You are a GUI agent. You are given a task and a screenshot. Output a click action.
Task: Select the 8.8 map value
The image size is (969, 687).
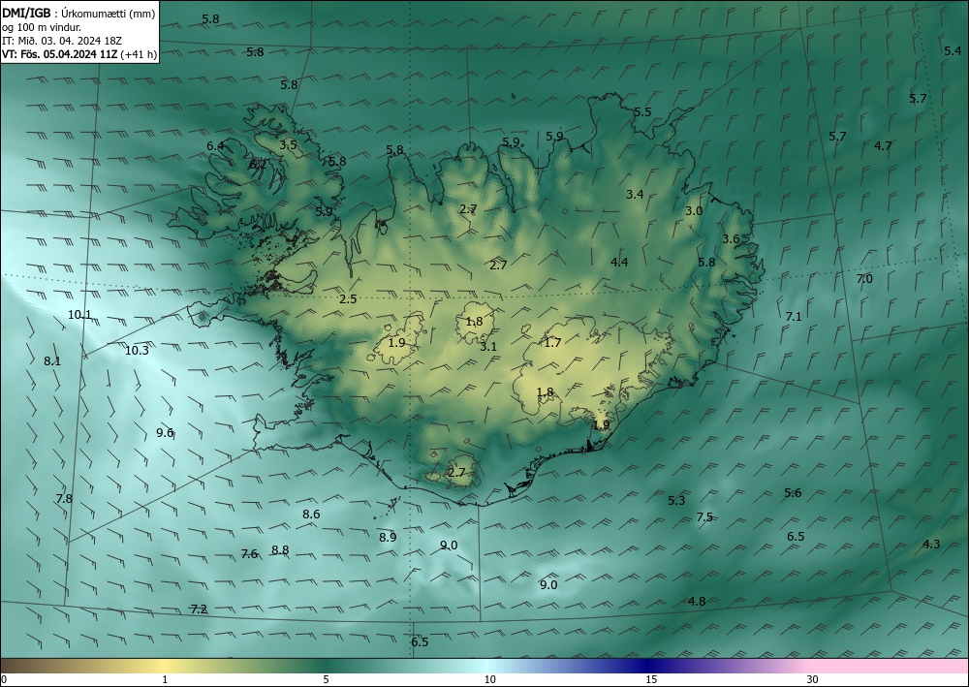click(x=280, y=549)
